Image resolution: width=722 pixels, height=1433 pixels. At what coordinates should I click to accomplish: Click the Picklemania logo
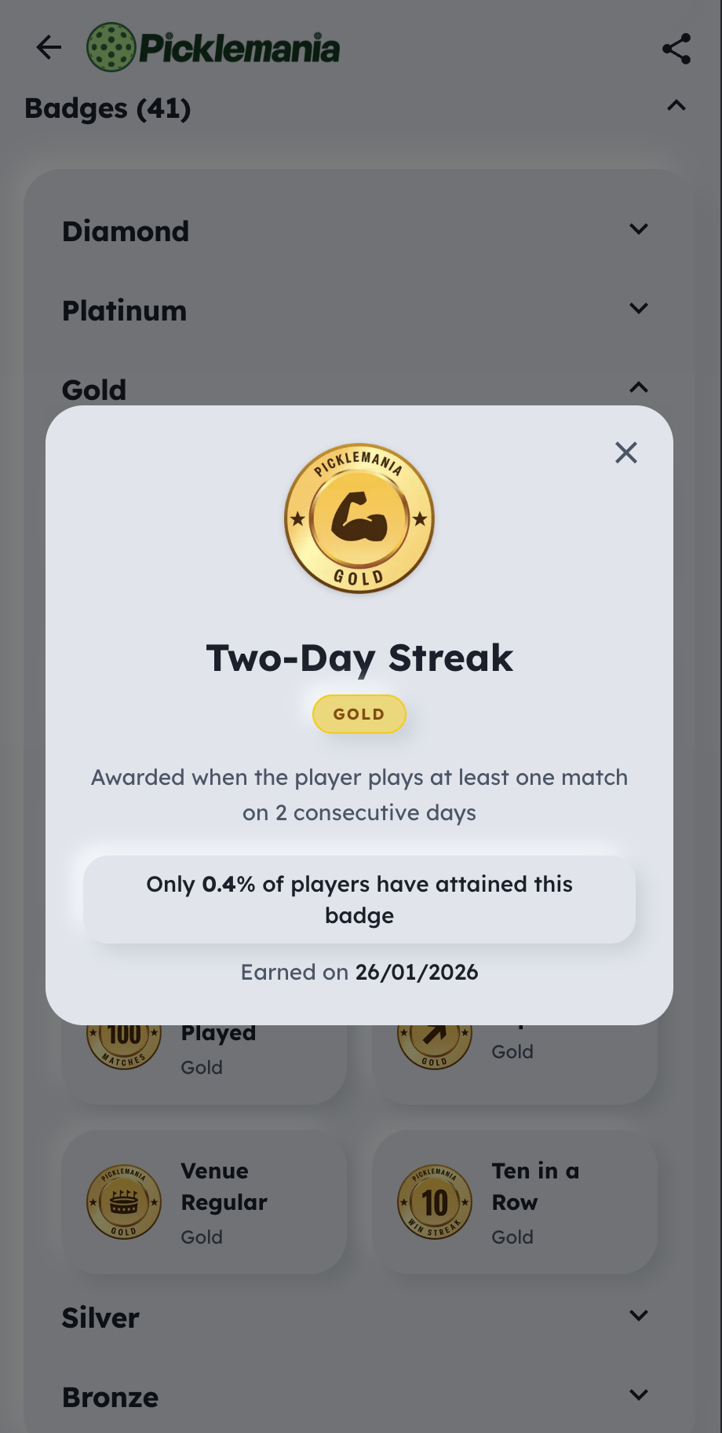pyautogui.click(x=212, y=47)
